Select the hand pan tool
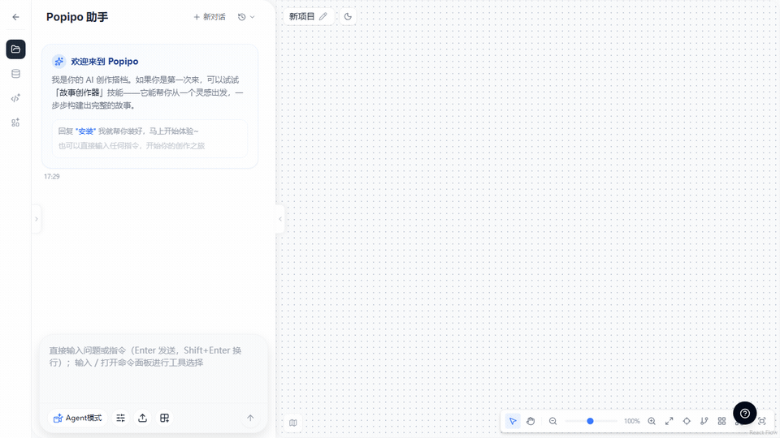 coord(531,421)
